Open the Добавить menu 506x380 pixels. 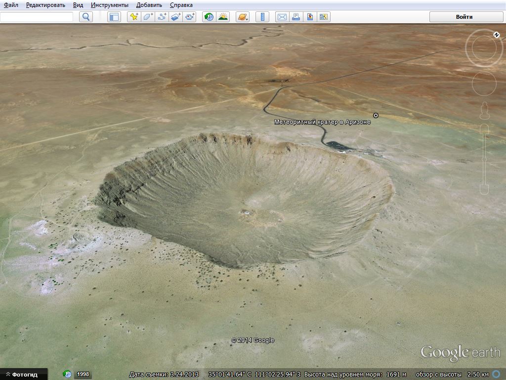click(149, 5)
